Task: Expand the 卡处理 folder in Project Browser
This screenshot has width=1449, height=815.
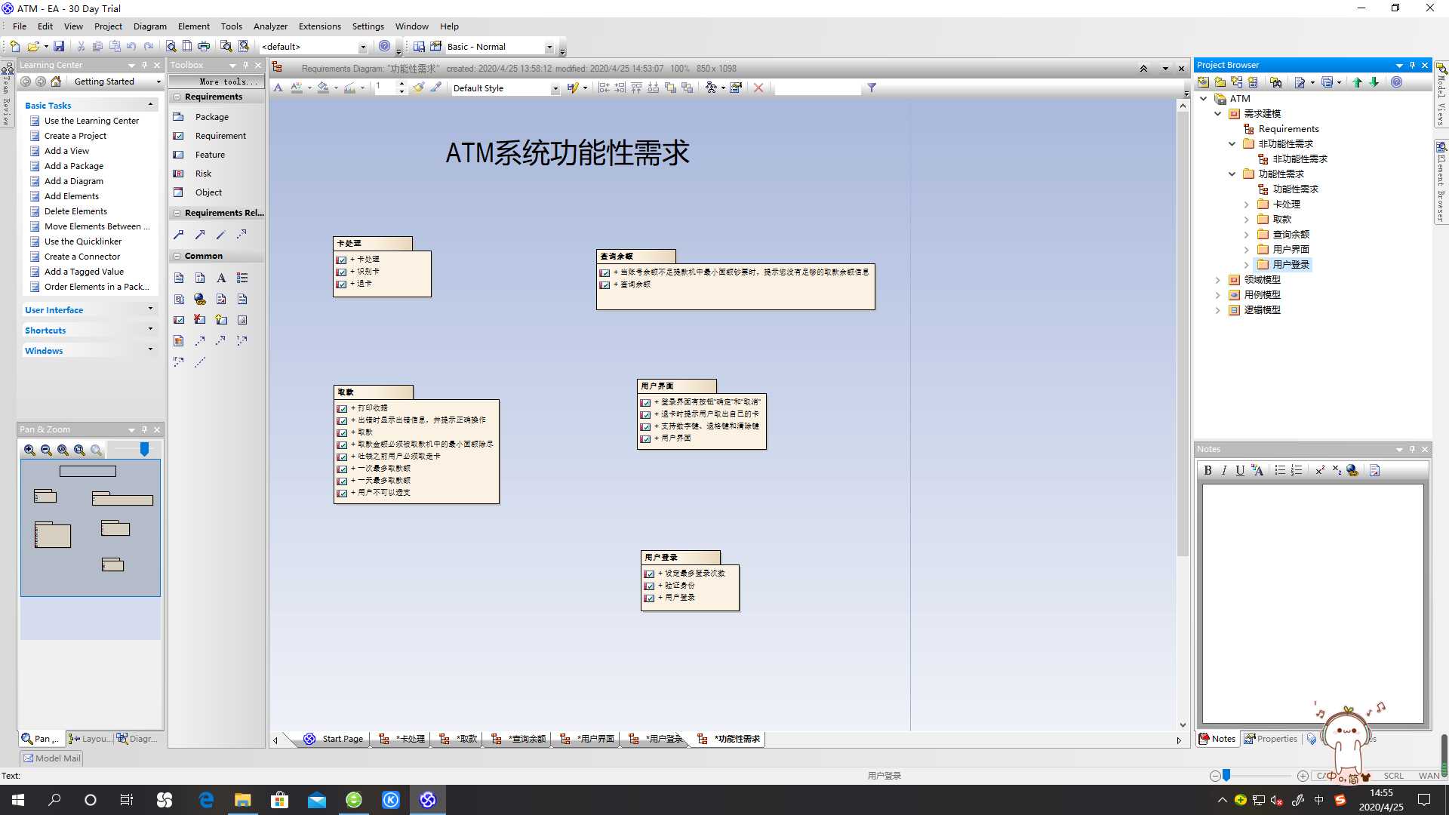Action: (1247, 205)
